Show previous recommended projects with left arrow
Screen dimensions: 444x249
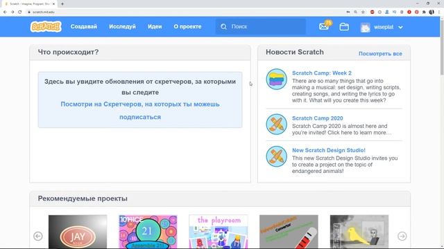[38, 236]
